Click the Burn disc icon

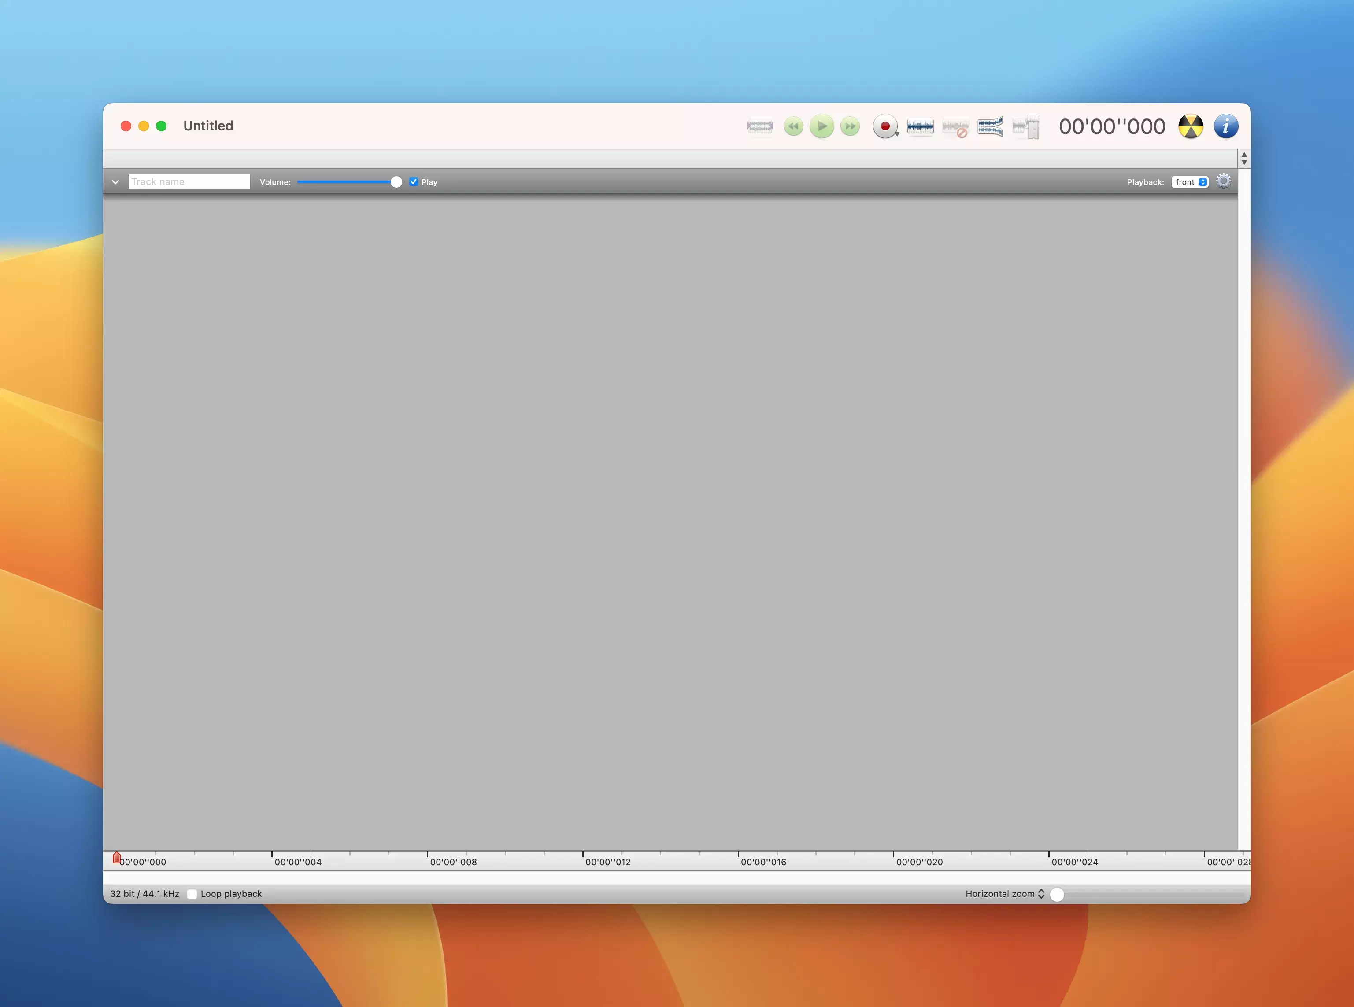(x=1190, y=126)
